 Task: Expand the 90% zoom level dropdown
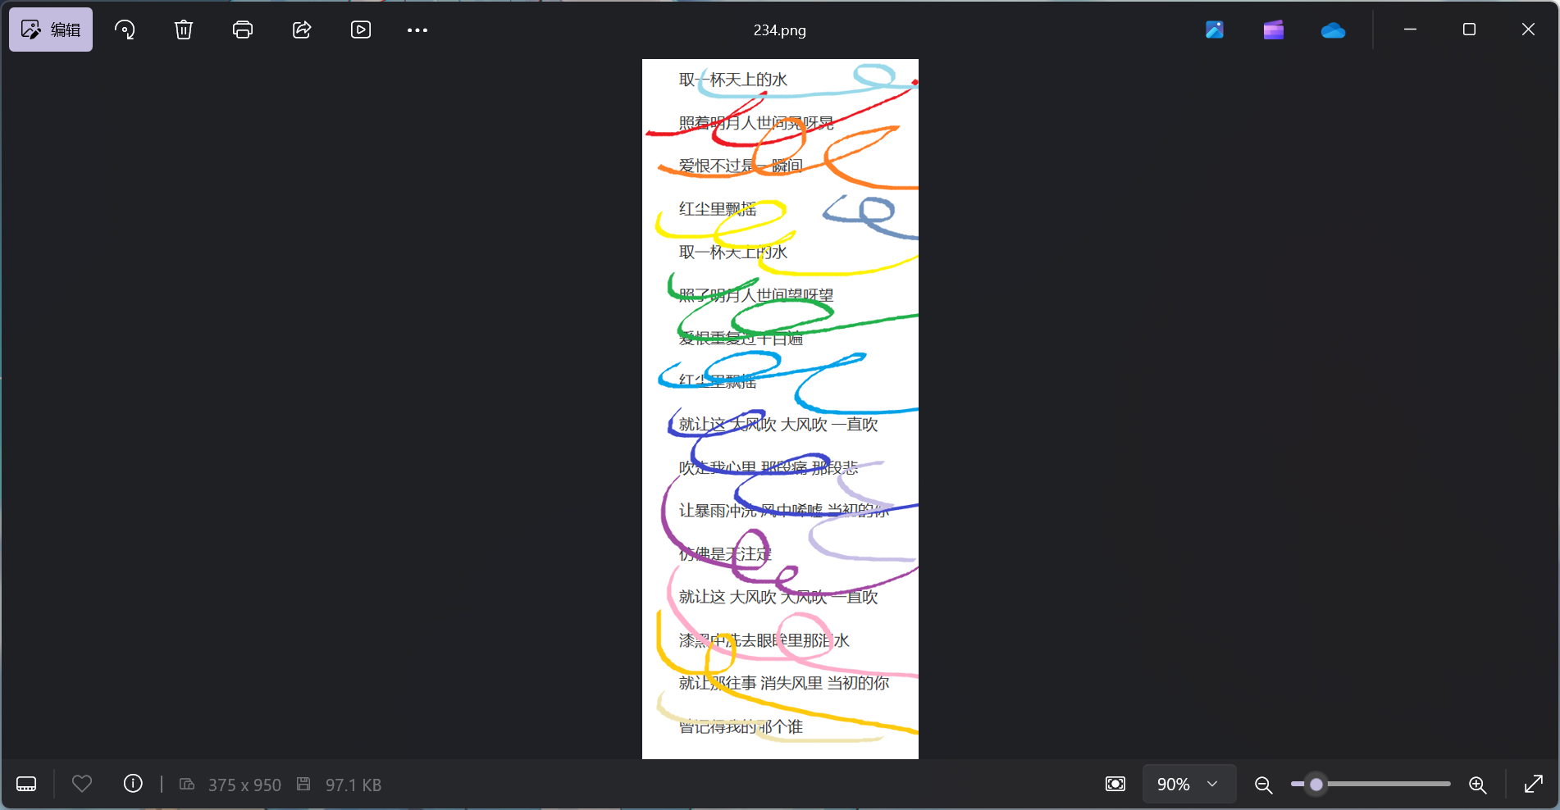[x=1188, y=784]
